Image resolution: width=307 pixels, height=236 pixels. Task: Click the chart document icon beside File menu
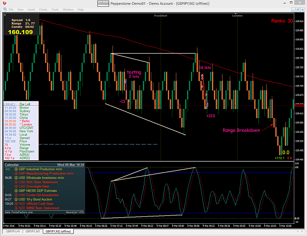pos(5,9)
